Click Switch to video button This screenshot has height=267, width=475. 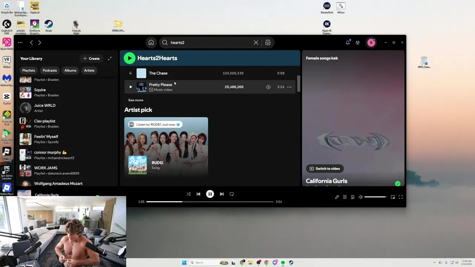pos(325,168)
